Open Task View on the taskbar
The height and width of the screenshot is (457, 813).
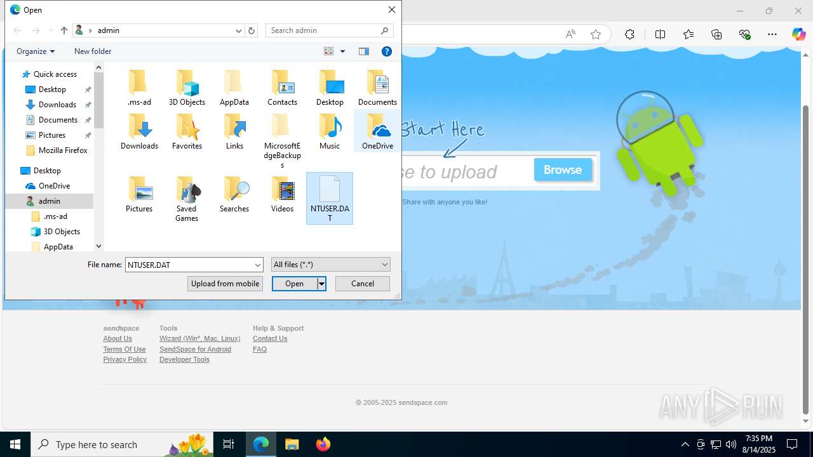click(229, 444)
